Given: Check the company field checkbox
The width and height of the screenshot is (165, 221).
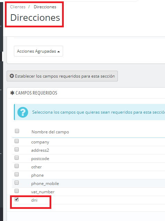Looking at the screenshot, I should click(17, 141).
